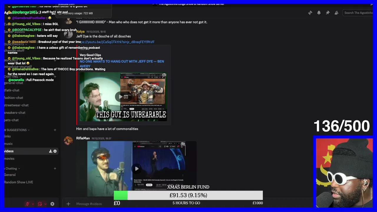The height and width of the screenshot is (212, 377).
Task: Expand headphone output options arrow
Action: [45, 204]
